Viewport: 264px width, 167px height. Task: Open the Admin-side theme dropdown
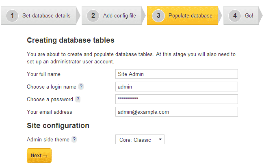[140, 140]
